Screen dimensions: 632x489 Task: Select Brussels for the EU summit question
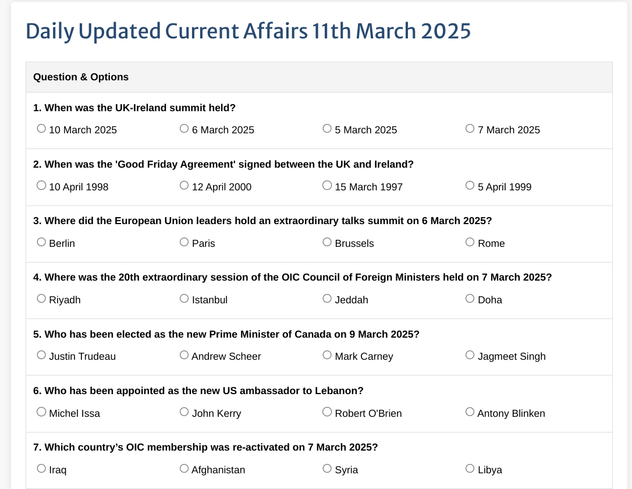click(327, 242)
